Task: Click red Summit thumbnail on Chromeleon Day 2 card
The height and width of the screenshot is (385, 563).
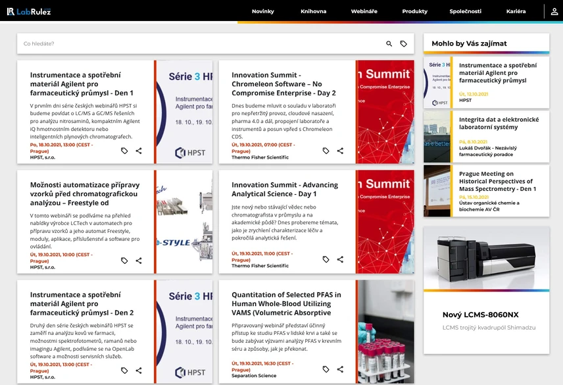Action: click(x=386, y=112)
